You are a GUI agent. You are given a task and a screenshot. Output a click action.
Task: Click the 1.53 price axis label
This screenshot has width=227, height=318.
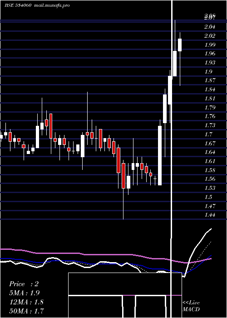point(210,188)
